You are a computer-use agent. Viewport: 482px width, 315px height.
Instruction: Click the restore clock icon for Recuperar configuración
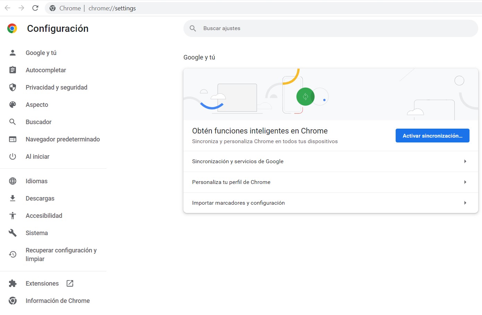(13, 254)
